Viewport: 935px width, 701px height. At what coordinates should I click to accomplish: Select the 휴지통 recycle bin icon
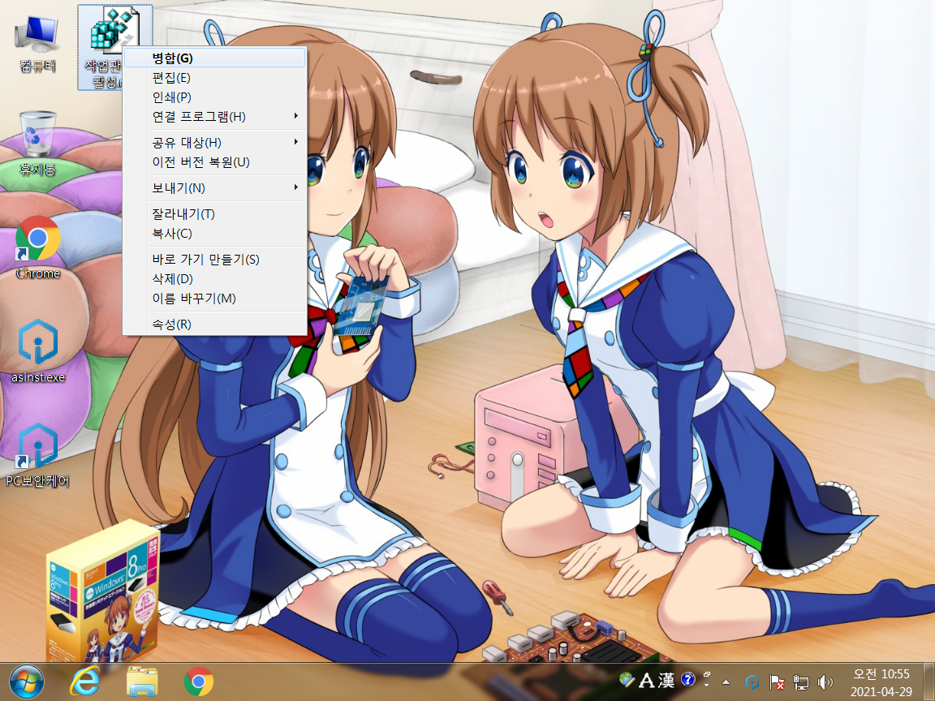(37, 143)
